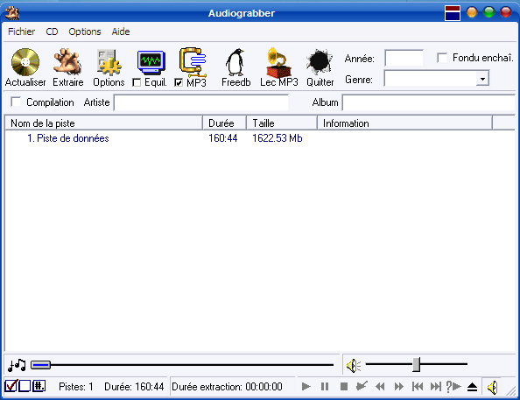Uncheck the MP3 checkbox
This screenshot has width=520, height=400.
pyautogui.click(x=179, y=82)
